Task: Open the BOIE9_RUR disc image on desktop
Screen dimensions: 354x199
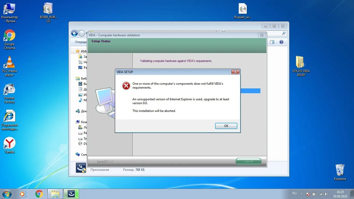Action: 48,13
